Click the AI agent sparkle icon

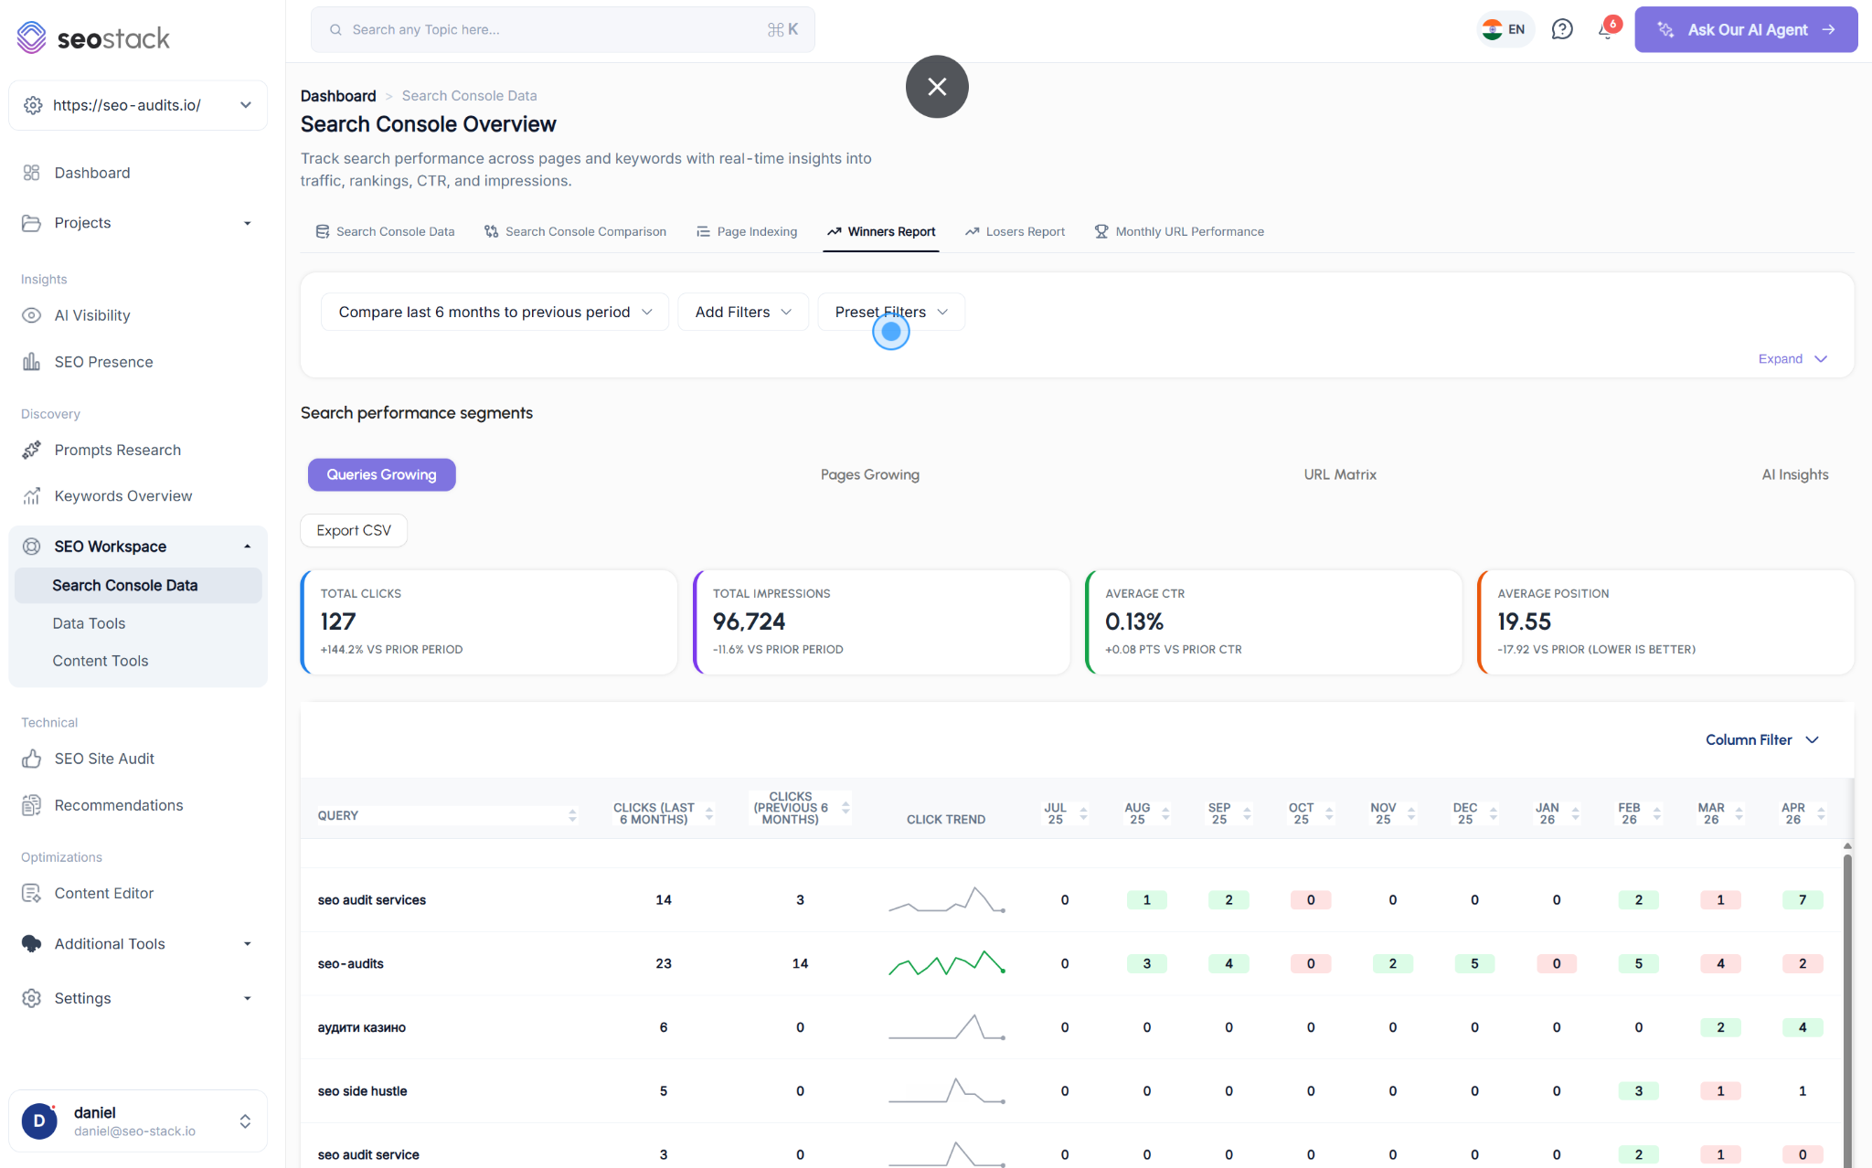(1665, 29)
